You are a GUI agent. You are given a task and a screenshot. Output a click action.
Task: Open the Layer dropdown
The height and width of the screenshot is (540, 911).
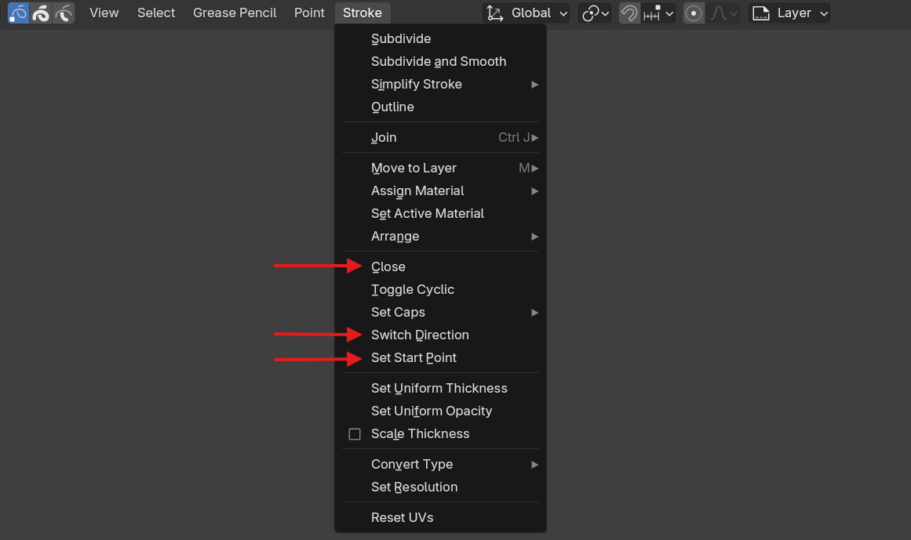[x=789, y=13]
